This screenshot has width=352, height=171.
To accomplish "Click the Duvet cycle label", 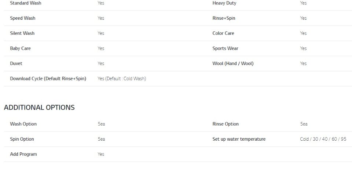I will tap(16, 63).
